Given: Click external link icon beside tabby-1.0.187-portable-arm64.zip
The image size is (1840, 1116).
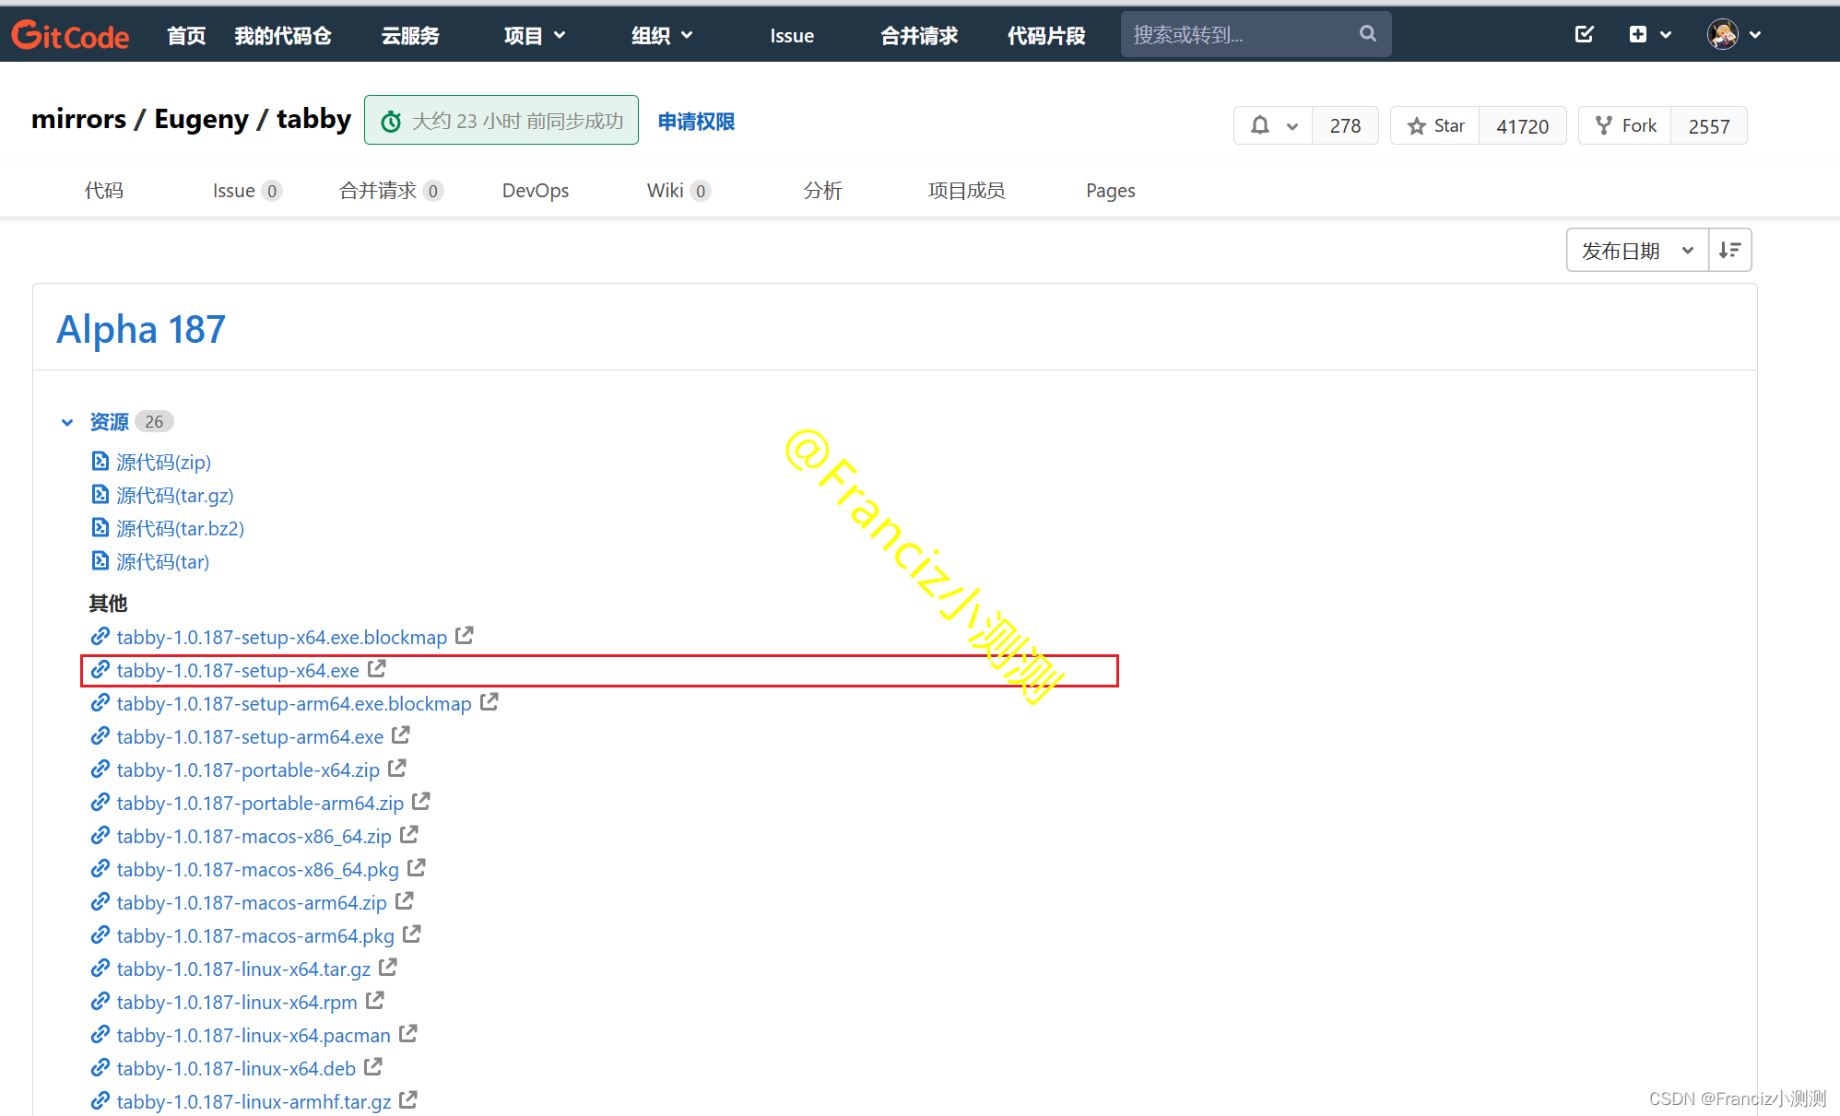Looking at the screenshot, I should [421, 801].
